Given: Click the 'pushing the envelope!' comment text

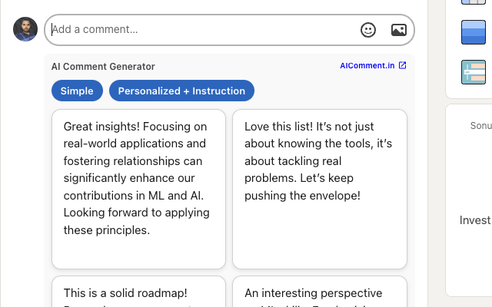Looking at the screenshot, I should click(302, 196).
